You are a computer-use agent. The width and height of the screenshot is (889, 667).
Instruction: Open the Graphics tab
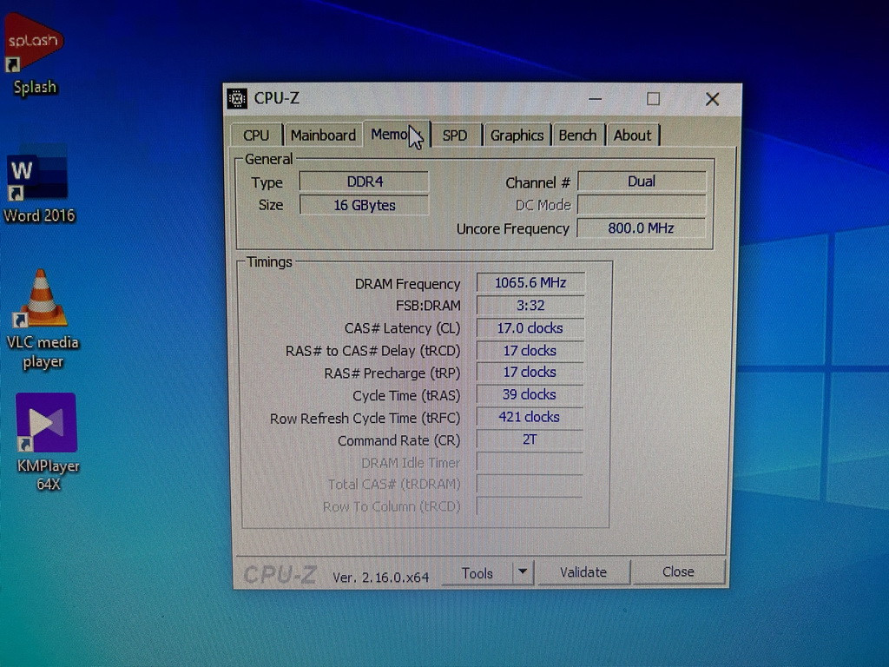[517, 135]
